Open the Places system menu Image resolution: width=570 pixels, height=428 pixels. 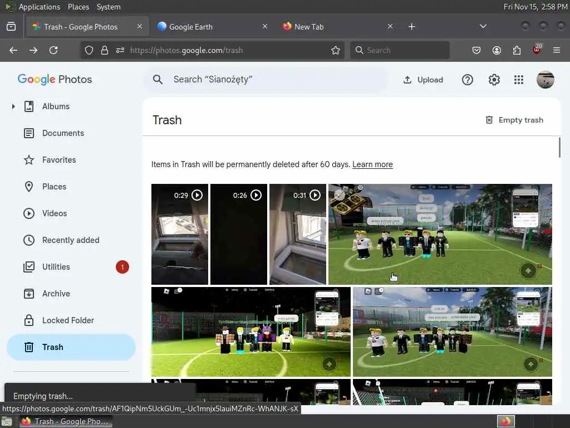tap(78, 7)
